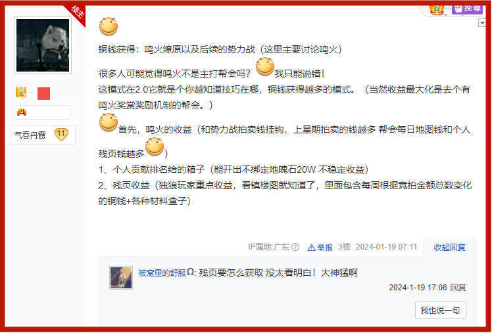The image size is (492, 333).
Task: Click the 3楼 floor number
Action: pyautogui.click(x=344, y=247)
